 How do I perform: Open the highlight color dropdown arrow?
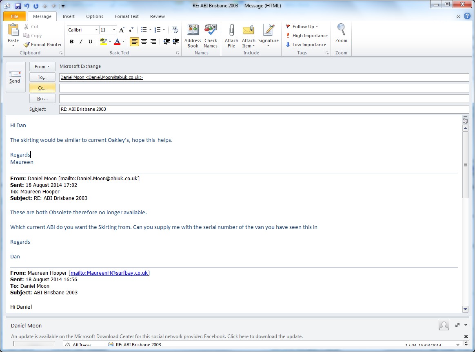[110, 42]
